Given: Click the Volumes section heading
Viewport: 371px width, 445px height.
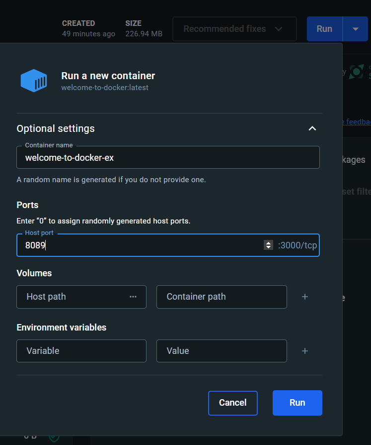Looking at the screenshot, I should point(34,273).
